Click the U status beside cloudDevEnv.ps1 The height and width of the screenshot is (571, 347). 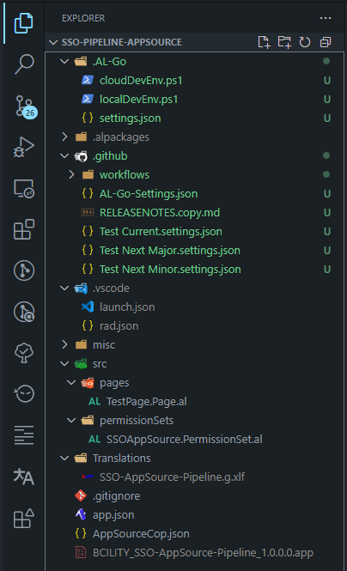(327, 81)
